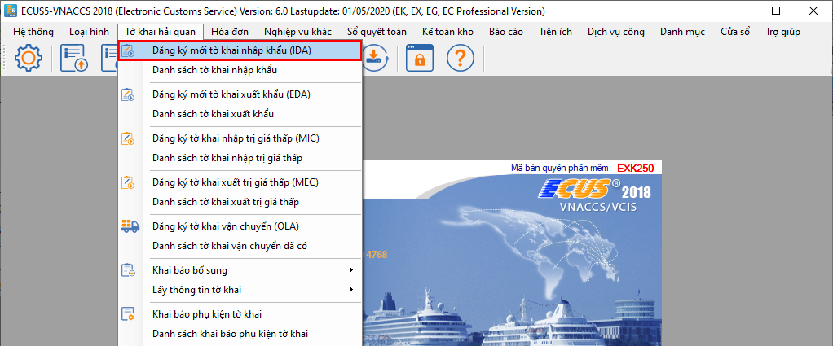The image size is (833, 346).
Task: Click the Khai báo phụ kiện icon
Action: pyautogui.click(x=128, y=314)
